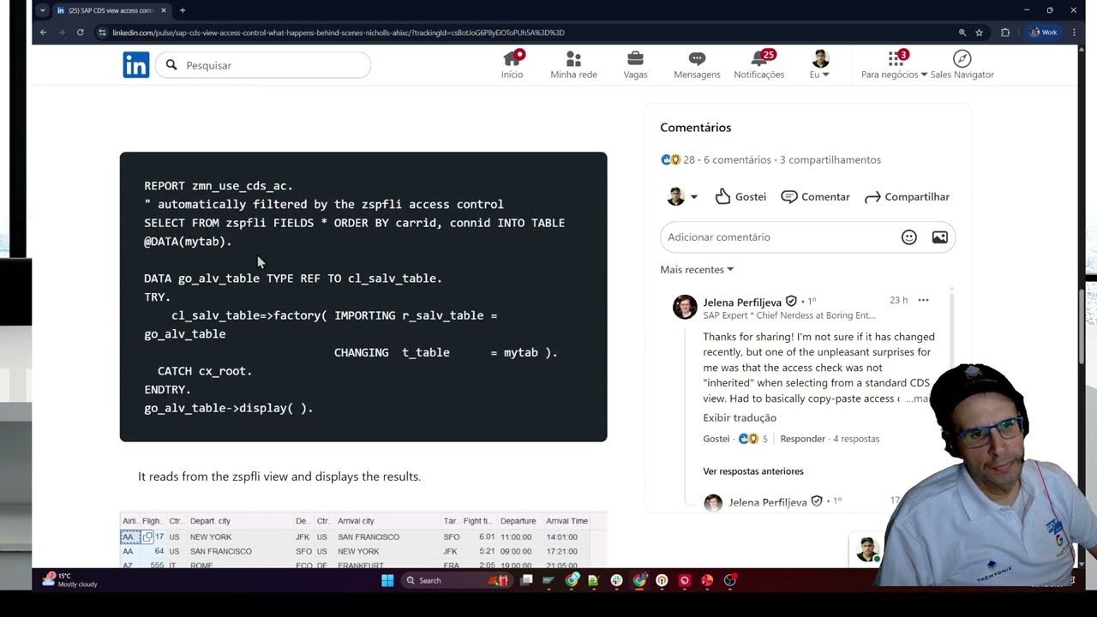The height and width of the screenshot is (617, 1097).
Task: Click the emoji icon in comment box
Action: pos(908,237)
